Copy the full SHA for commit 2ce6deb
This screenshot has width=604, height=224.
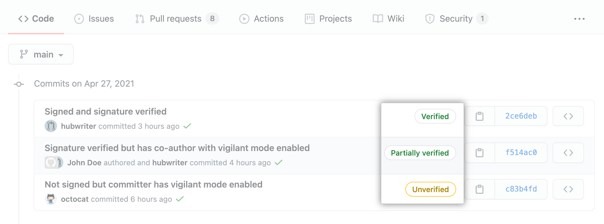pos(480,116)
